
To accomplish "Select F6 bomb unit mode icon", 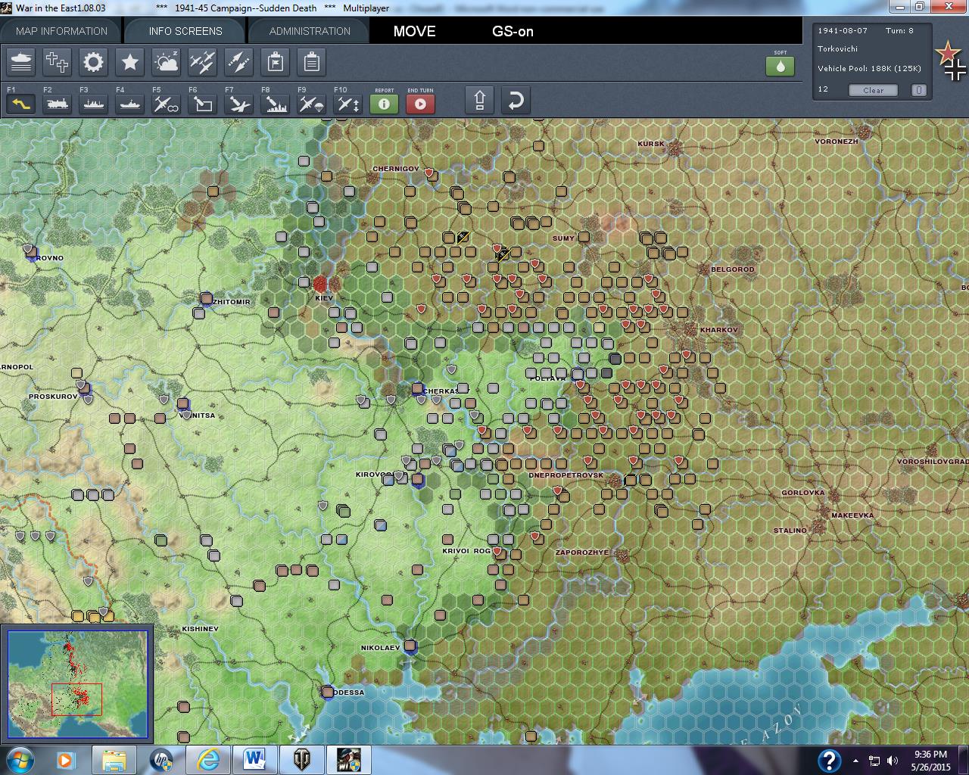I will coord(203,104).
